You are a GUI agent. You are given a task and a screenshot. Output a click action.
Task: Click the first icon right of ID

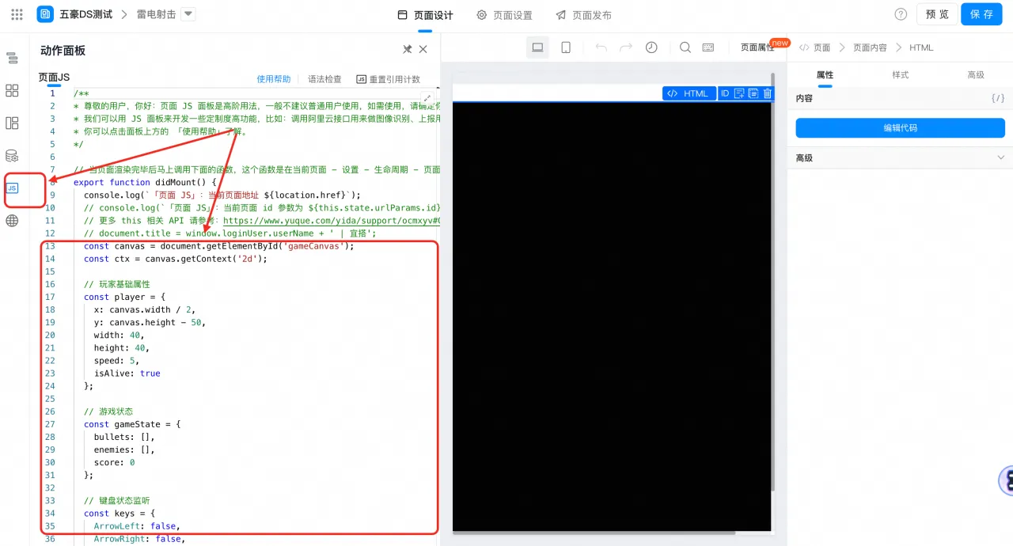click(x=739, y=93)
